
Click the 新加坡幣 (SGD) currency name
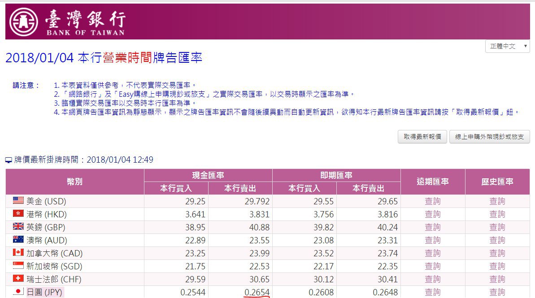pos(54,266)
